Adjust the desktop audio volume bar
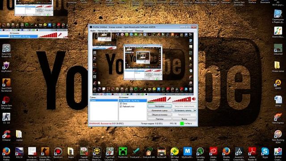 click(182, 99)
